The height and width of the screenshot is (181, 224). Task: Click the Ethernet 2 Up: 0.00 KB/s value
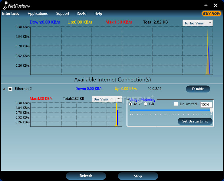(126, 89)
